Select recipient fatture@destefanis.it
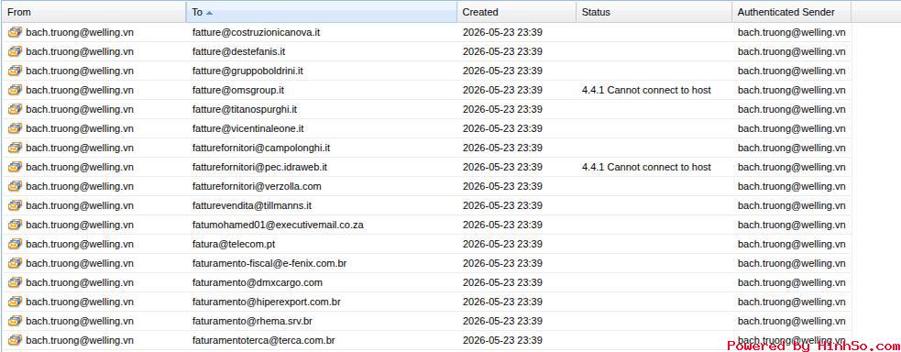Viewport: 901px width, 352px height. pyautogui.click(x=238, y=51)
